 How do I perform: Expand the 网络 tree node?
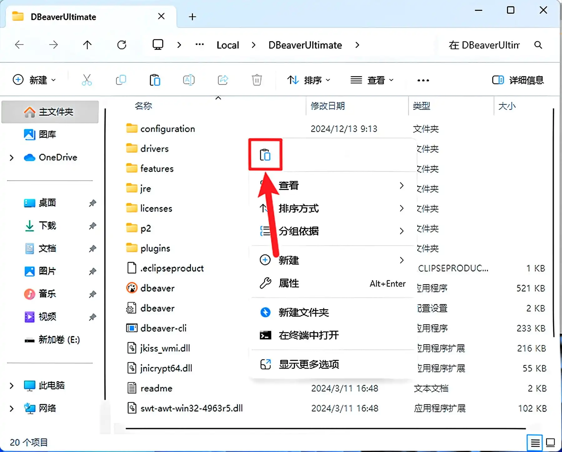[x=12, y=408]
